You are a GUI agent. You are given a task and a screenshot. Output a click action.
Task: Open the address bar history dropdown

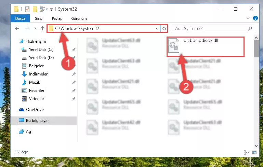(x=157, y=29)
